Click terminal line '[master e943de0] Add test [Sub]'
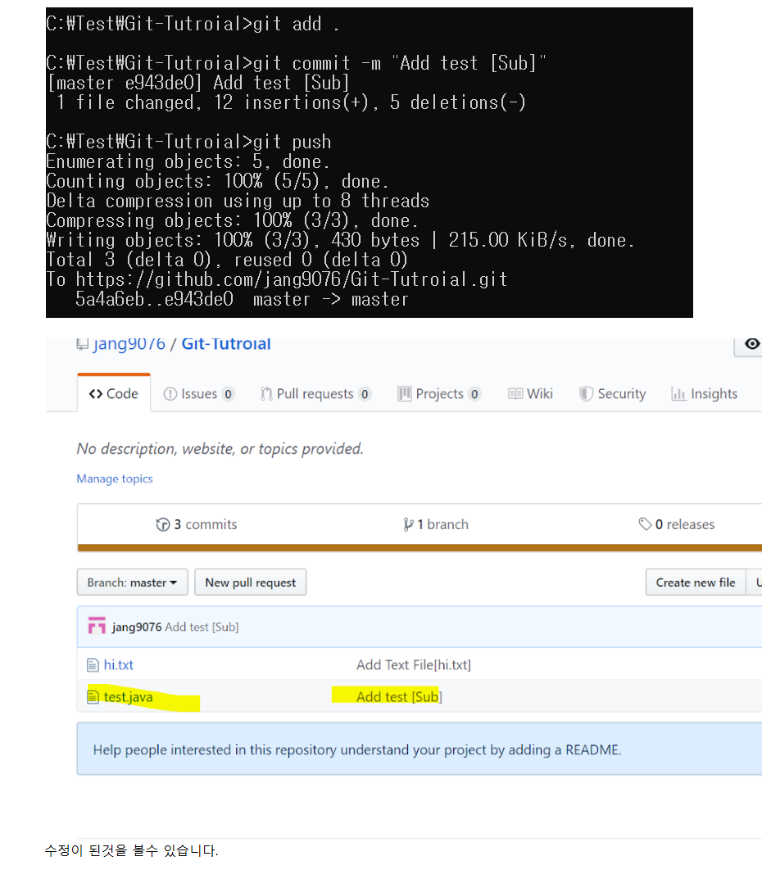Viewport: 762px width, 879px height. click(x=198, y=83)
